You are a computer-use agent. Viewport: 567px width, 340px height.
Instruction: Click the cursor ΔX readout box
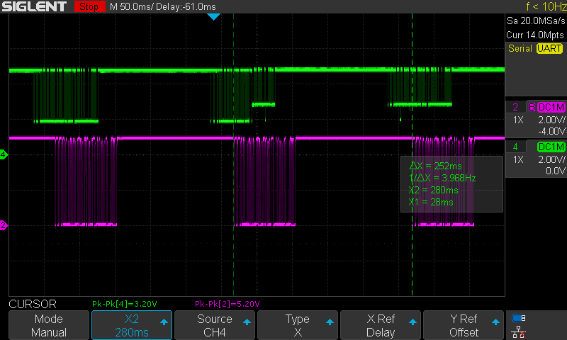(451, 183)
